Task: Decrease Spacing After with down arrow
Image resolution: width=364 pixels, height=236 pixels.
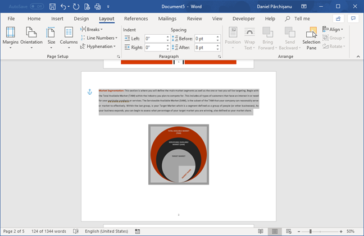Action: click(x=218, y=49)
